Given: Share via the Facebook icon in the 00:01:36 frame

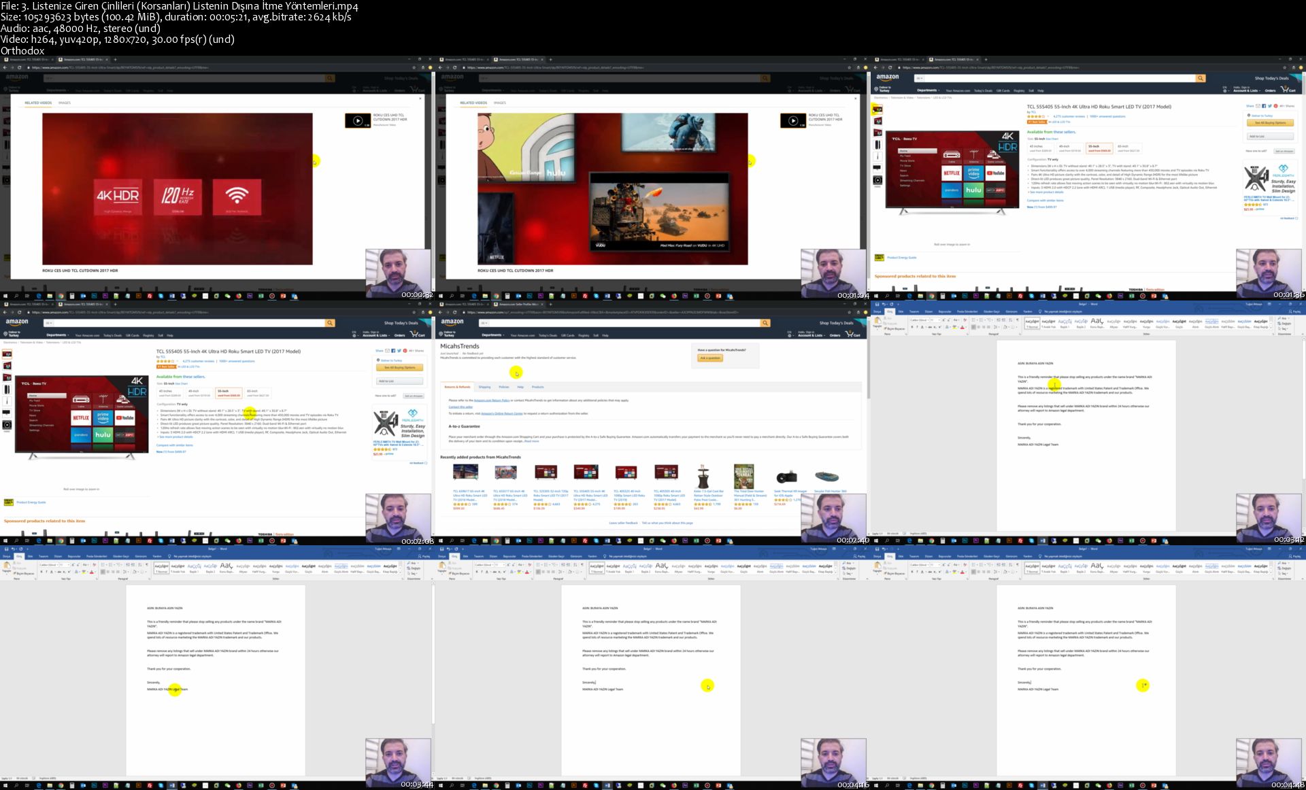Looking at the screenshot, I should pyautogui.click(x=1264, y=106).
